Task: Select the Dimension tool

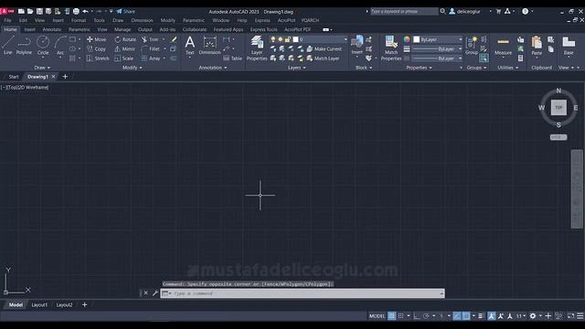Action: pyautogui.click(x=209, y=46)
